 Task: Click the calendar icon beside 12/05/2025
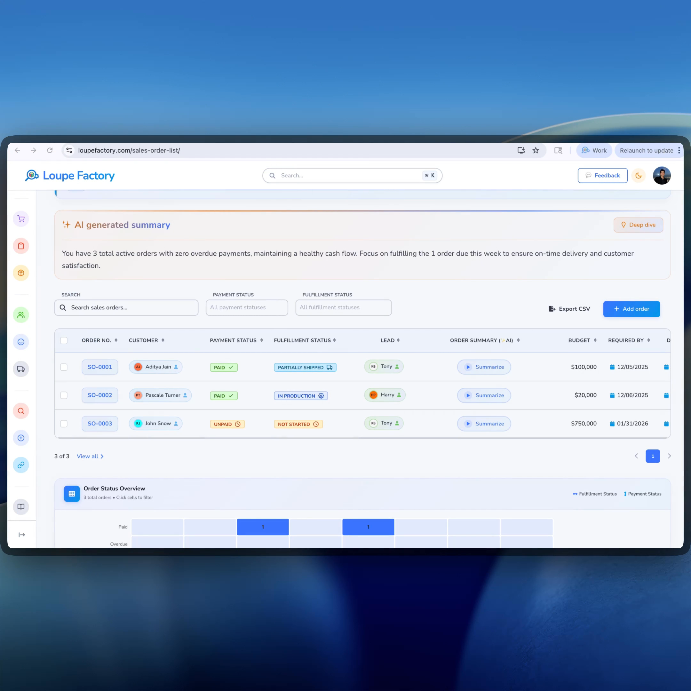(x=612, y=367)
